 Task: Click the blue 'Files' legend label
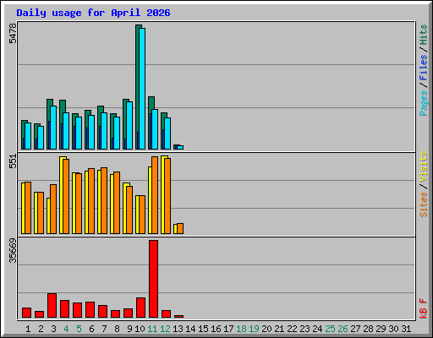tap(424, 68)
